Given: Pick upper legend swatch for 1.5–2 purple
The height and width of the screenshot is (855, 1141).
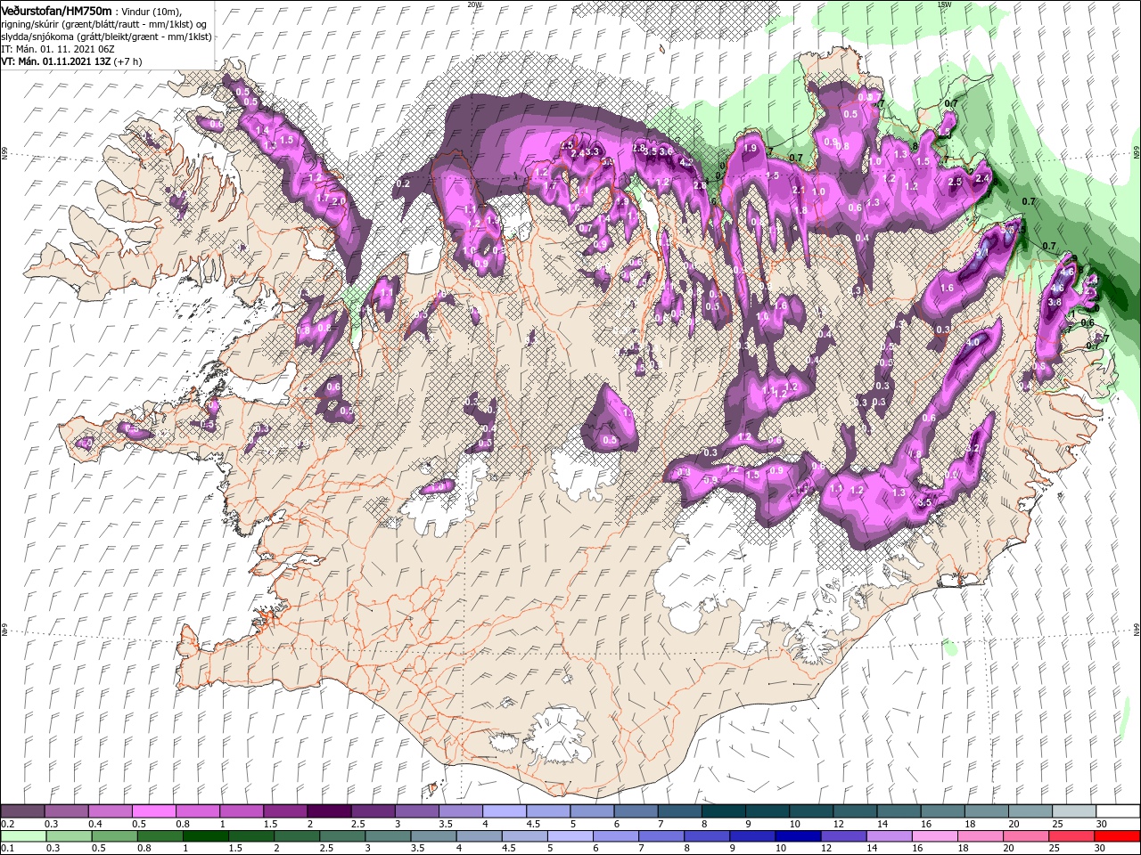Looking at the screenshot, I should [284, 811].
